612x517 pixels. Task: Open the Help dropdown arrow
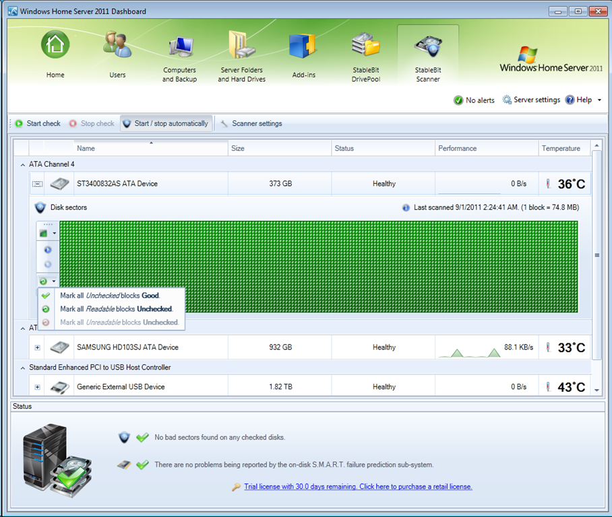(599, 100)
